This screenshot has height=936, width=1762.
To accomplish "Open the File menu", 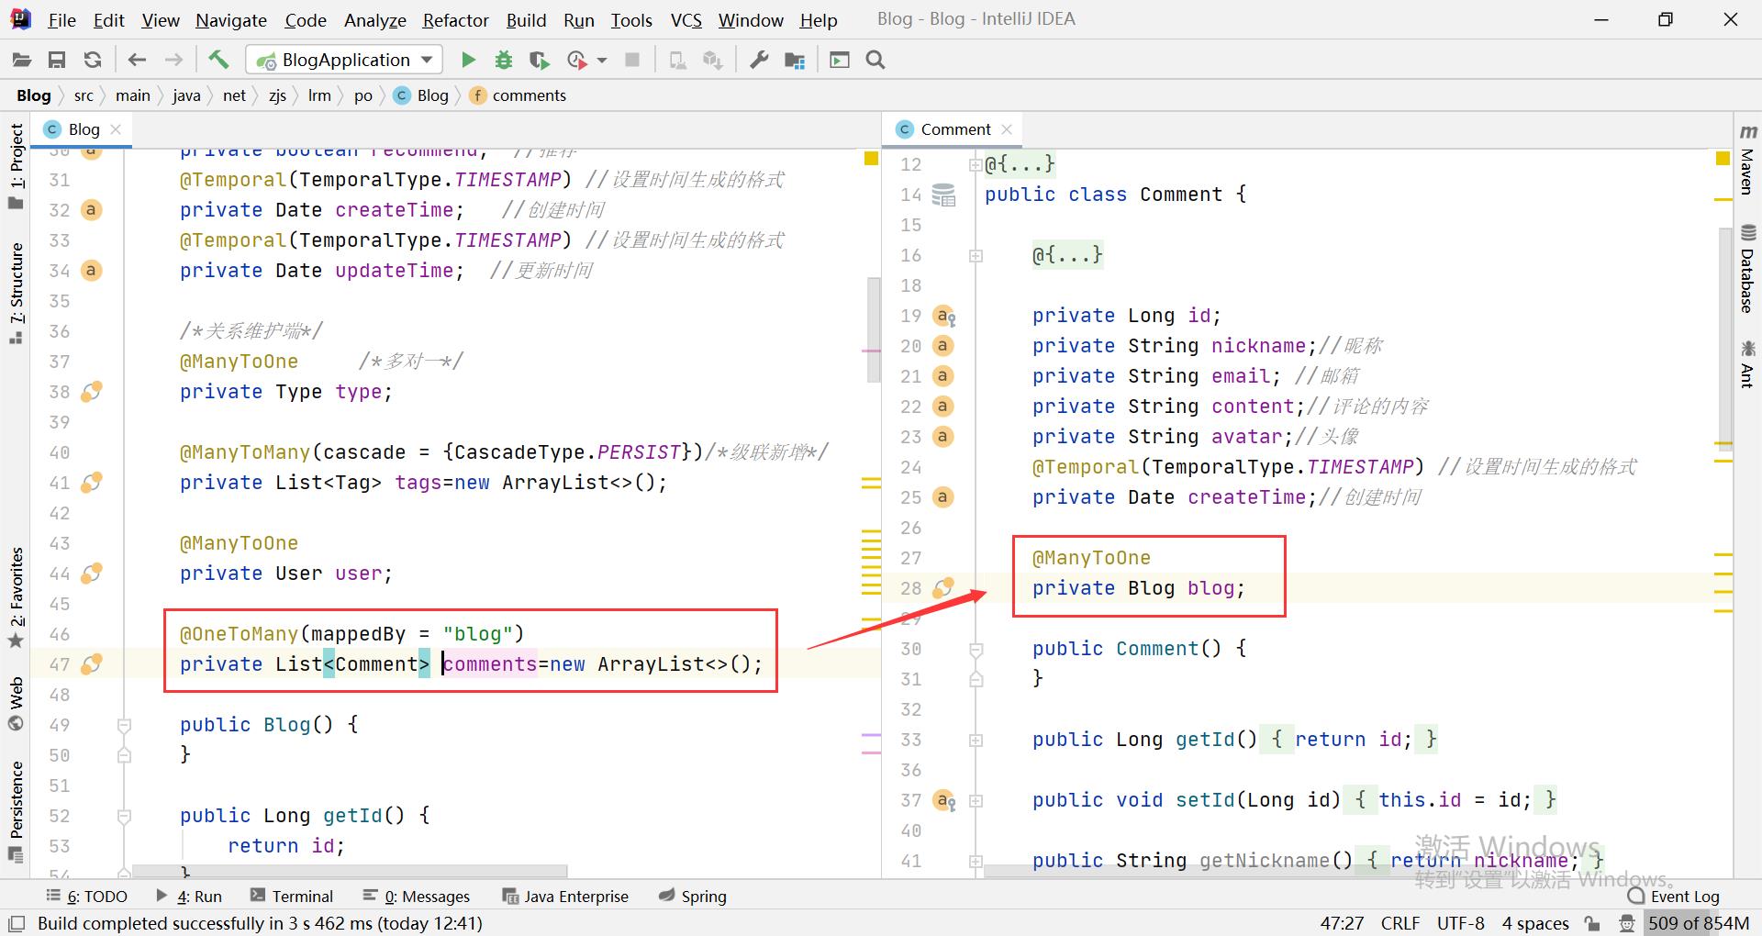I will [61, 20].
